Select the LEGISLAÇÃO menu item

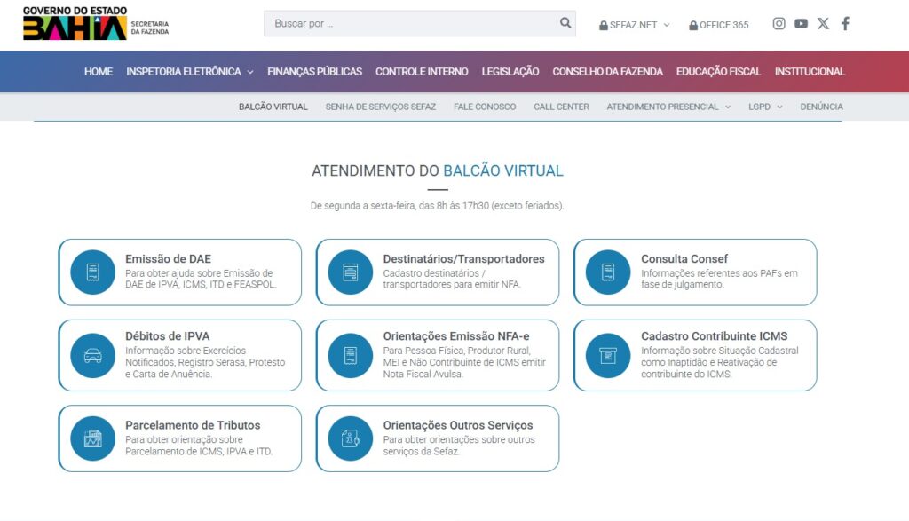point(509,72)
